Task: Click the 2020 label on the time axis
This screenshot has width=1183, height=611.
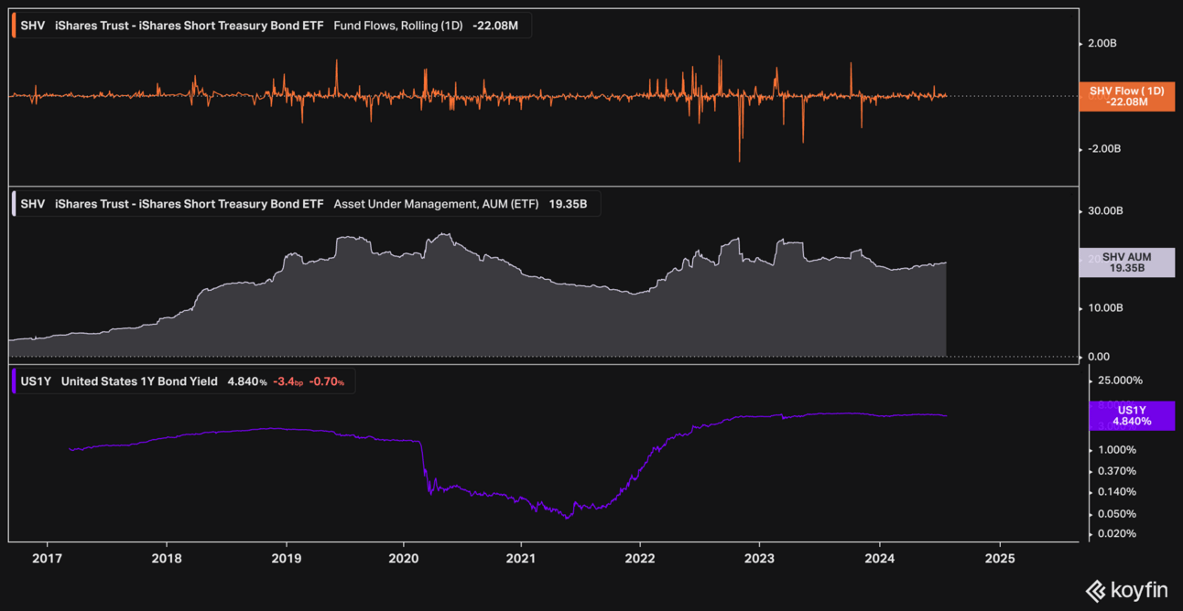Action: 404,557
